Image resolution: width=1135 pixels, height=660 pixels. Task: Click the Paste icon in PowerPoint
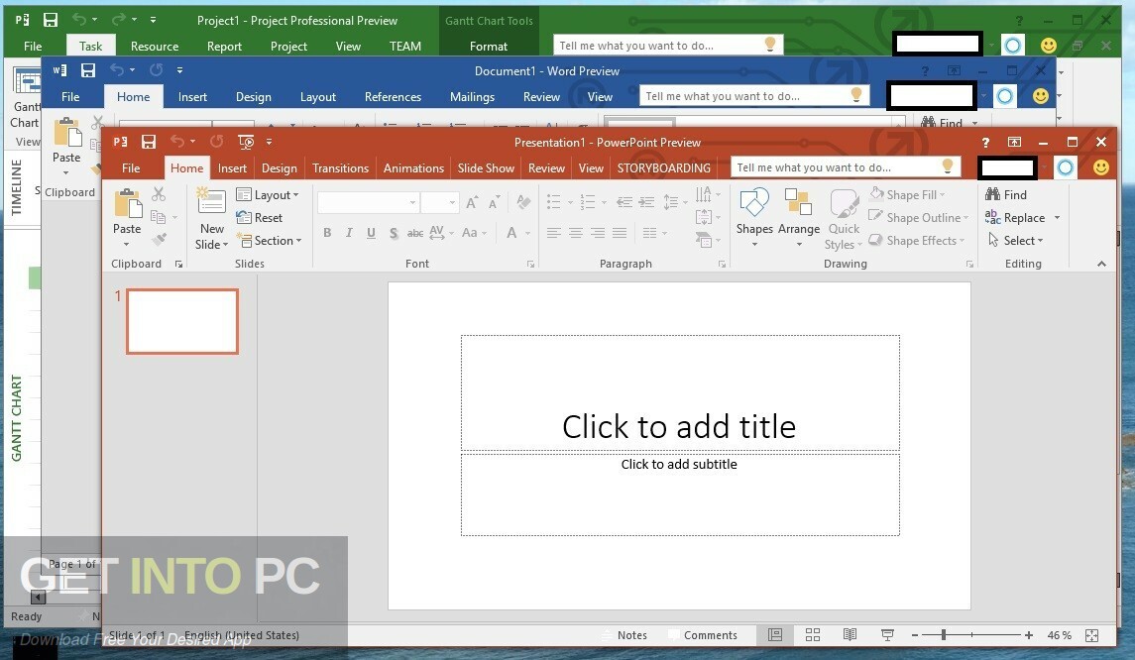(x=128, y=203)
